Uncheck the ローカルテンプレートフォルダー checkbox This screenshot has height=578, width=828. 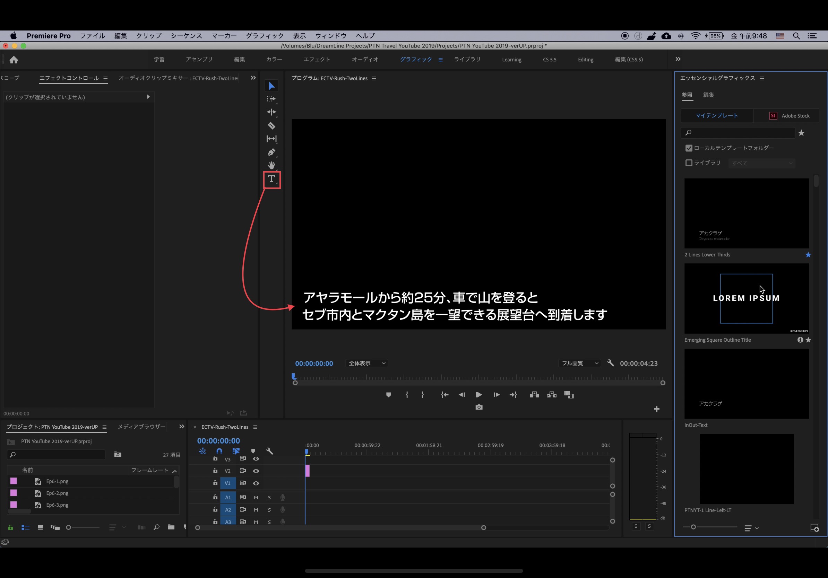tap(688, 148)
